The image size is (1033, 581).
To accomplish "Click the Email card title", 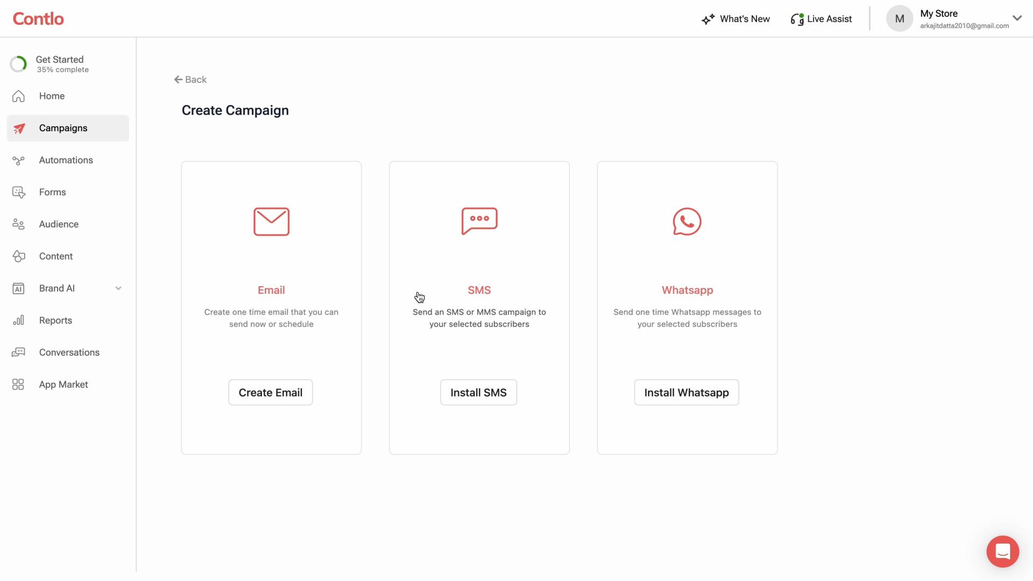I will [271, 290].
